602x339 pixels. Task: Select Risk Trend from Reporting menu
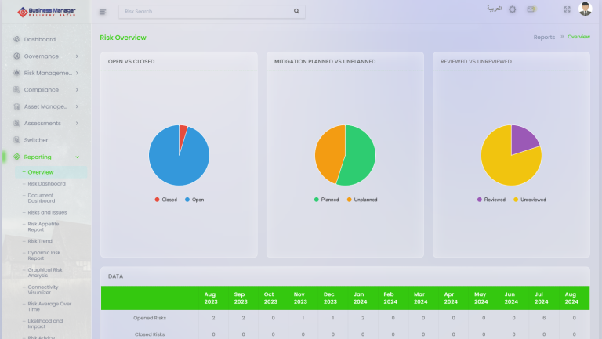pos(40,241)
